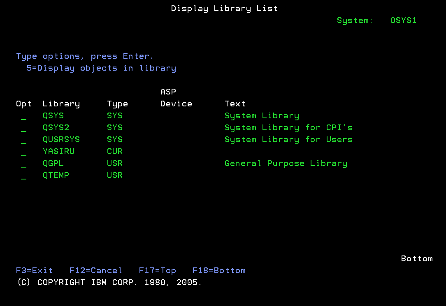Click F12=Cancel function key
Image resolution: width=446 pixels, height=306 pixels.
pyautogui.click(x=96, y=271)
